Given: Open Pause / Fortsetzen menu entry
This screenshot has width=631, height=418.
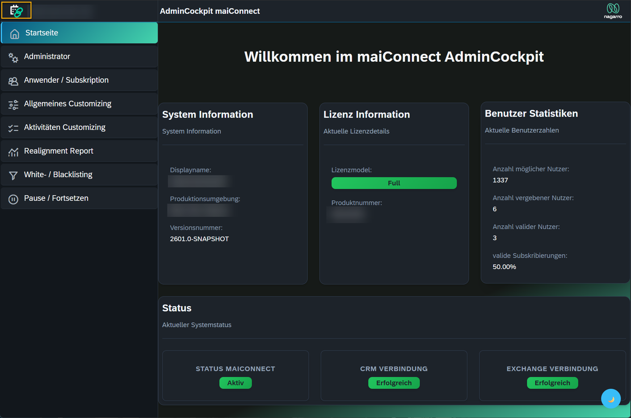Looking at the screenshot, I should pos(56,198).
